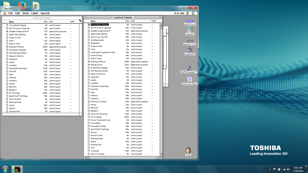
Task: Click the Basilisk II taskbar icon
Action: coord(17,169)
